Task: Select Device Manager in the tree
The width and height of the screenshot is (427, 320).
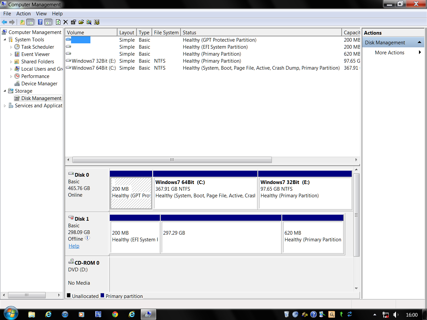Action: pos(39,84)
